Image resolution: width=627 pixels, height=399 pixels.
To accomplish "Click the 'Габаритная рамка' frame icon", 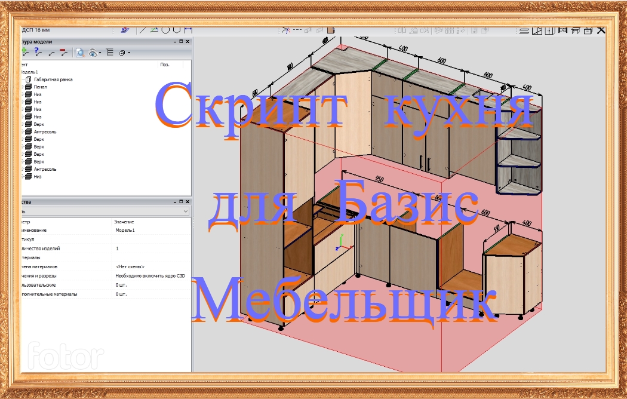I will (29, 79).
